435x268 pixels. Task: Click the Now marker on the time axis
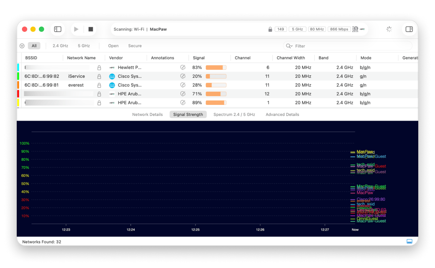point(355,230)
